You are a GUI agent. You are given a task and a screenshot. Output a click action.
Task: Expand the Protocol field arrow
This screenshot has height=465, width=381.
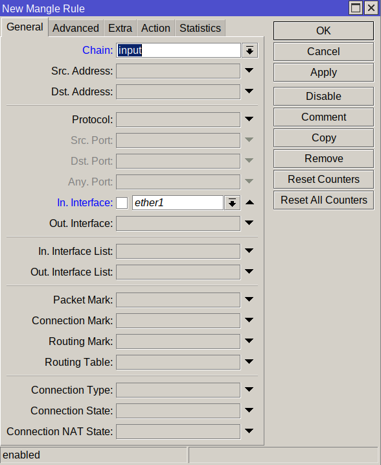click(249, 119)
